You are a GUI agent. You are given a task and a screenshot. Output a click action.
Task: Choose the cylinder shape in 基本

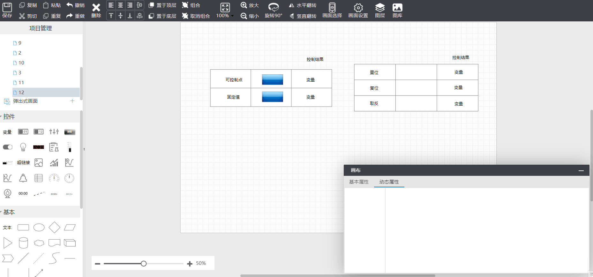(23, 243)
